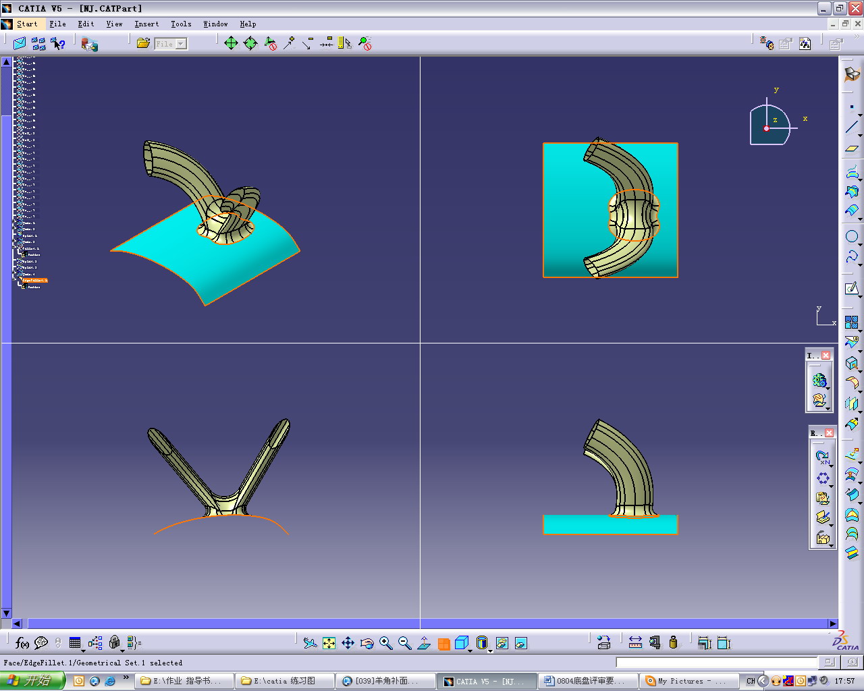This screenshot has width=864, height=691.
Task: Click the padlock icon in bottom toolbar
Action: coord(115,643)
